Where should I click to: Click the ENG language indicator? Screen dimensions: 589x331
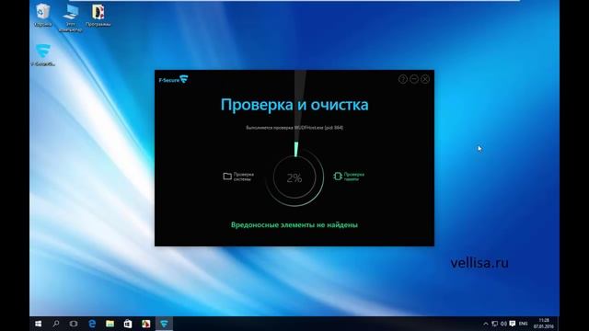point(524,324)
